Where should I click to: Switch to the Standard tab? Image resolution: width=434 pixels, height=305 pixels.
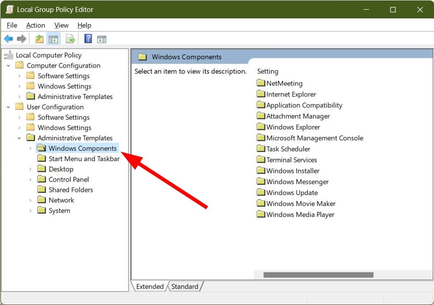pos(184,286)
